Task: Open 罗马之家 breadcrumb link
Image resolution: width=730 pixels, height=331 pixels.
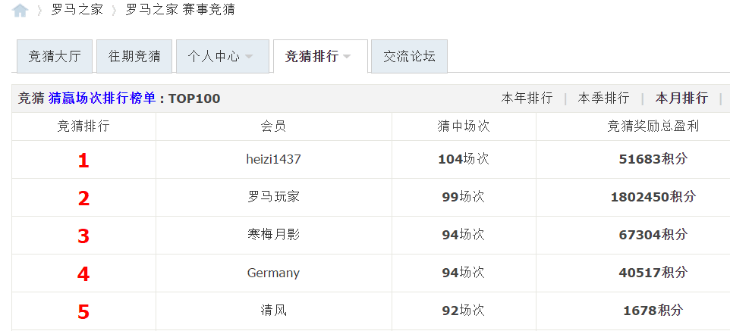Action: [x=77, y=10]
